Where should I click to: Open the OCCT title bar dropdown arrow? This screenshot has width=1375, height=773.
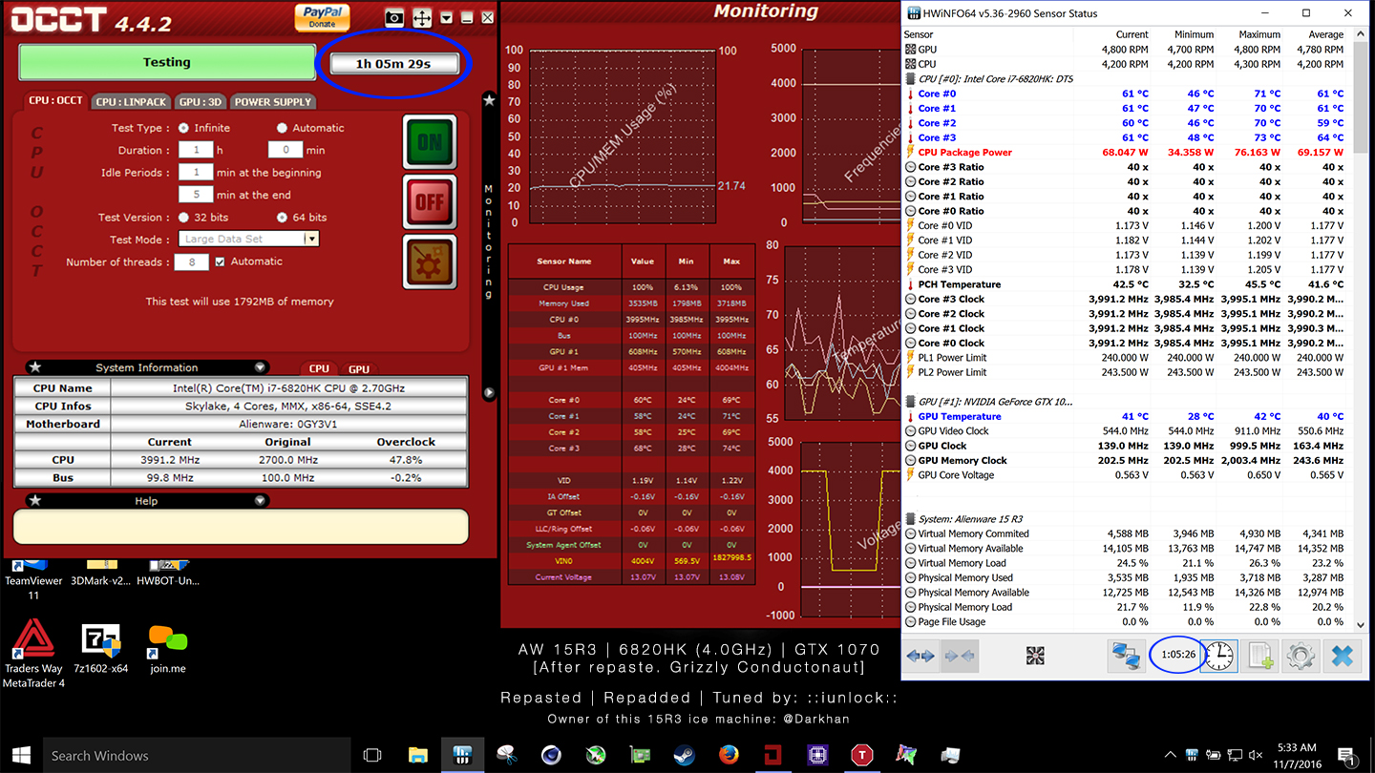(x=446, y=18)
